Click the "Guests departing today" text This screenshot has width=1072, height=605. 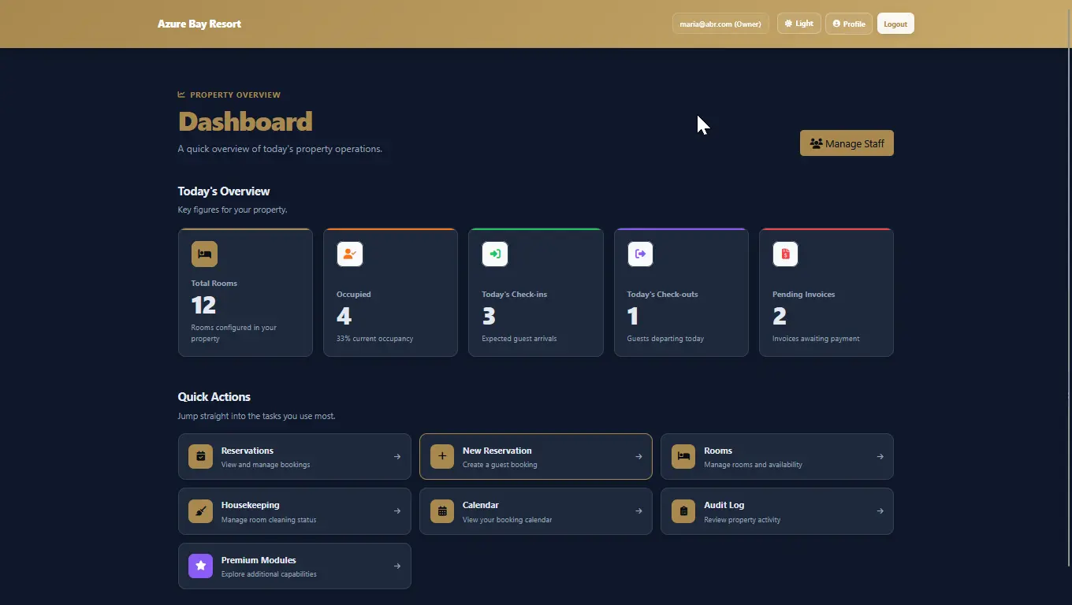click(665, 339)
